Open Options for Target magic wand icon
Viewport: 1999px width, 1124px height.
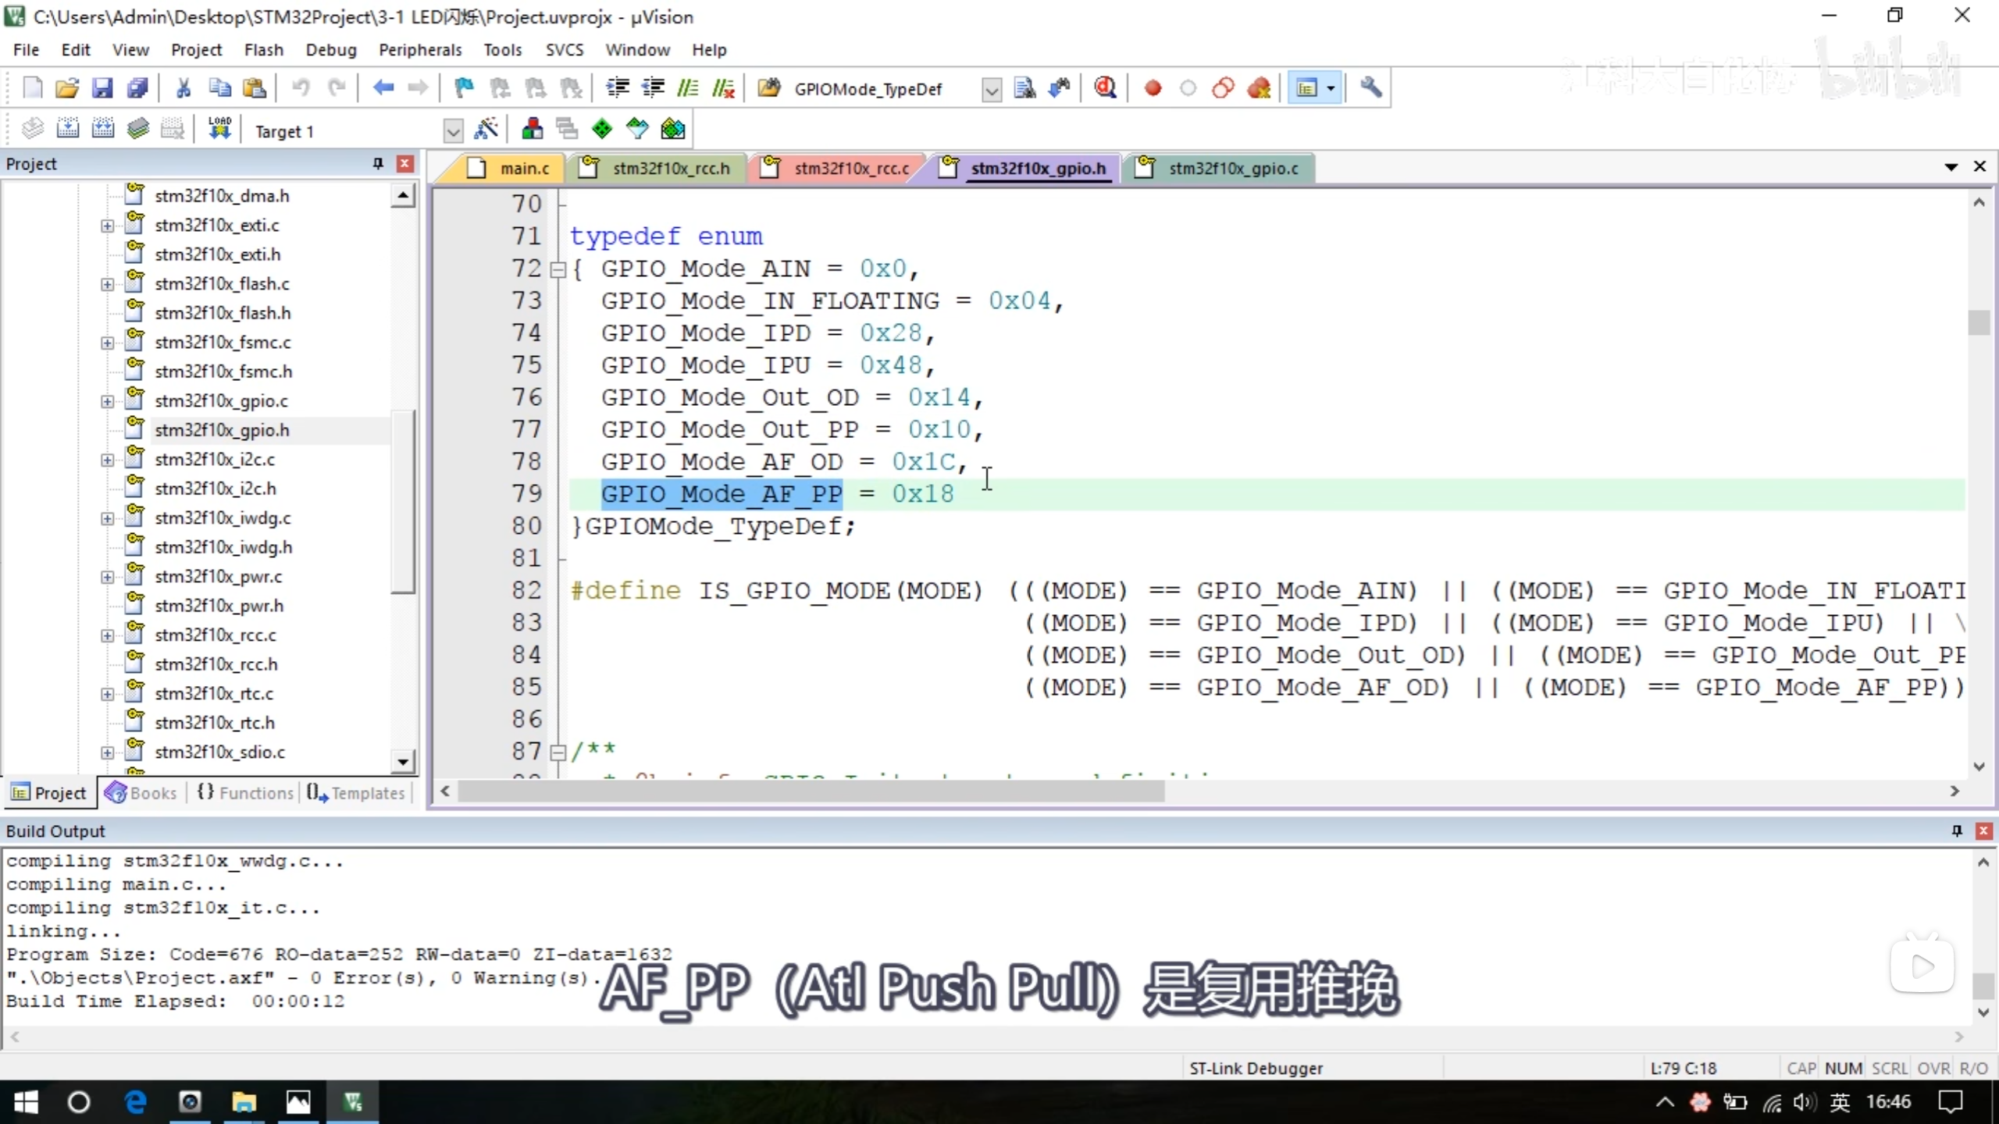(486, 130)
